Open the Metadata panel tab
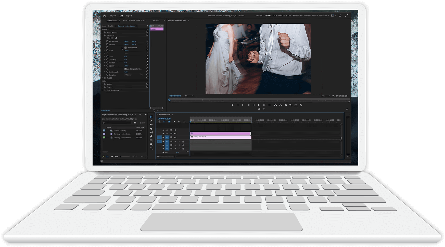 pyautogui.click(x=156, y=20)
